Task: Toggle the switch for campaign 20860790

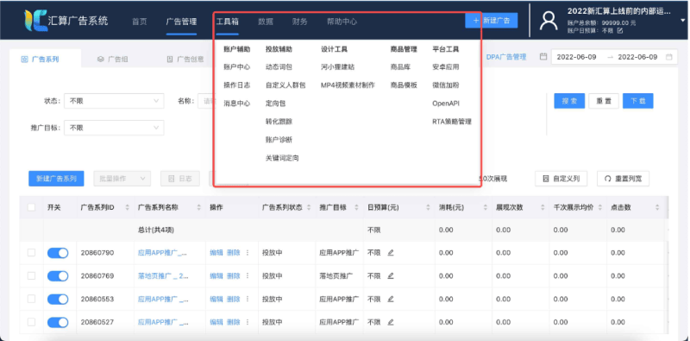Action: pyautogui.click(x=58, y=253)
